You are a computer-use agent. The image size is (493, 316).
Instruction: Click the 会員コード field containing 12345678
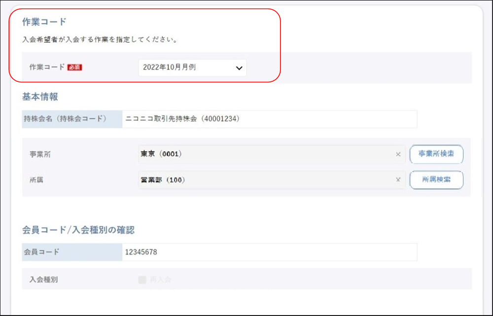click(x=269, y=252)
